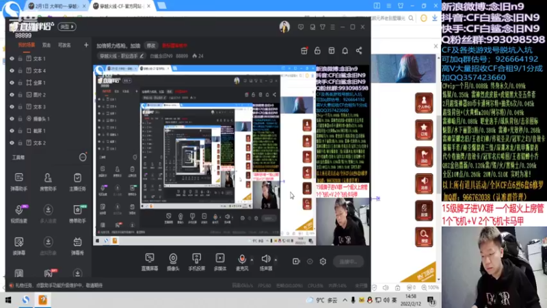Expand speaker options arrow

coord(276,260)
